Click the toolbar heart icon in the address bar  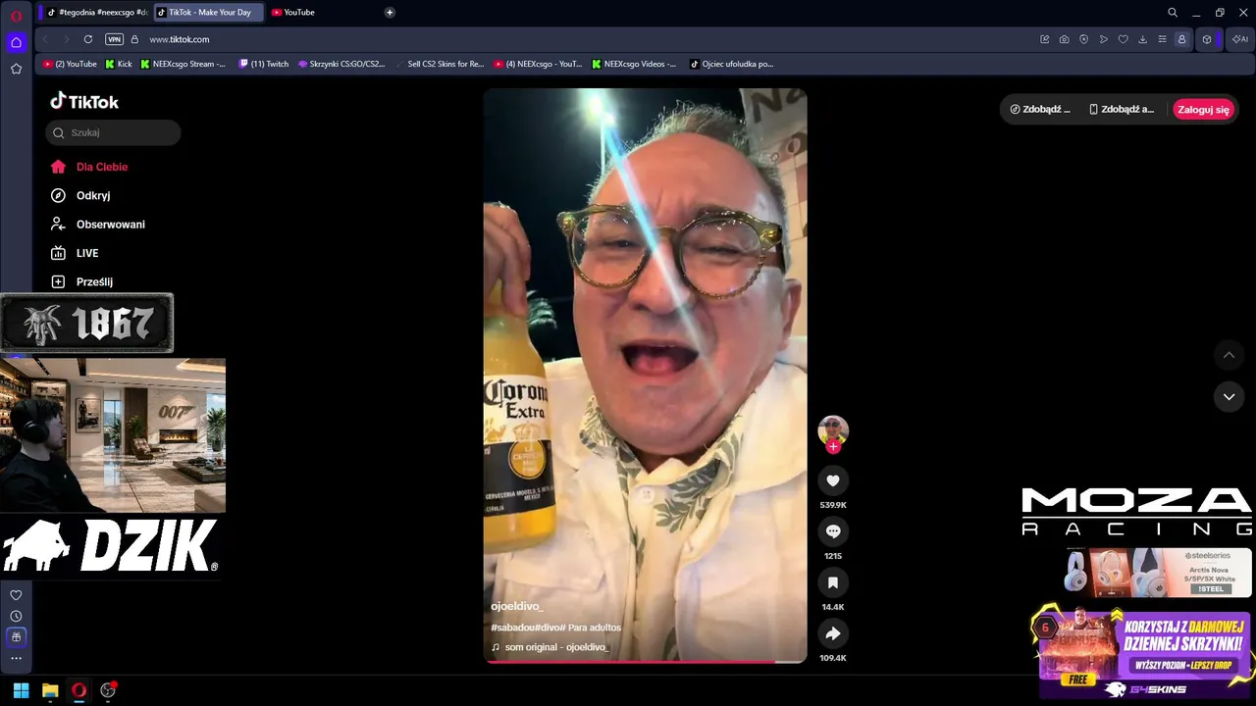tap(1124, 39)
